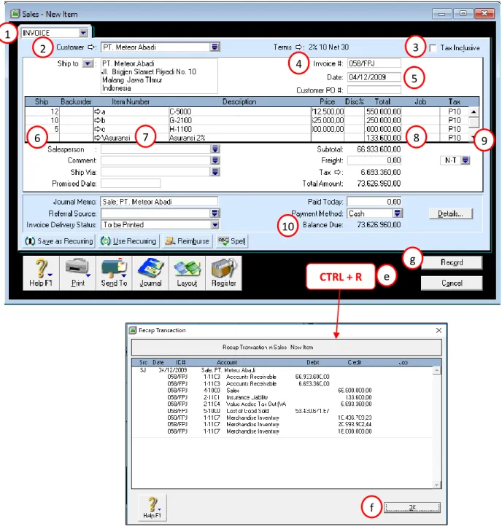Open the Invoice Delivery Status dropdown
Viewport: 502px width, 529px height.
[215, 224]
